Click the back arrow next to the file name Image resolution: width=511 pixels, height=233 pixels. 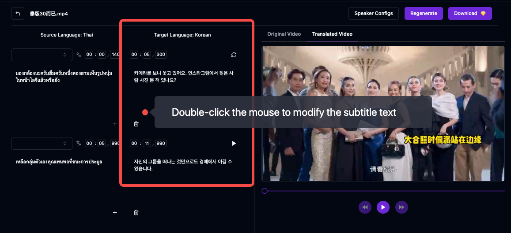pos(18,14)
